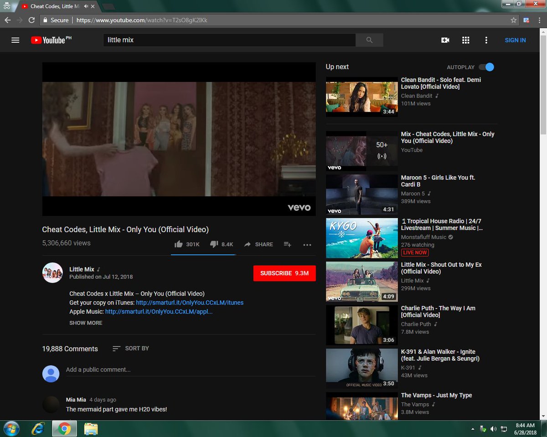Click the user comment avatar placeholder
This screenshot has width=547, height=437.
(51, 374)
